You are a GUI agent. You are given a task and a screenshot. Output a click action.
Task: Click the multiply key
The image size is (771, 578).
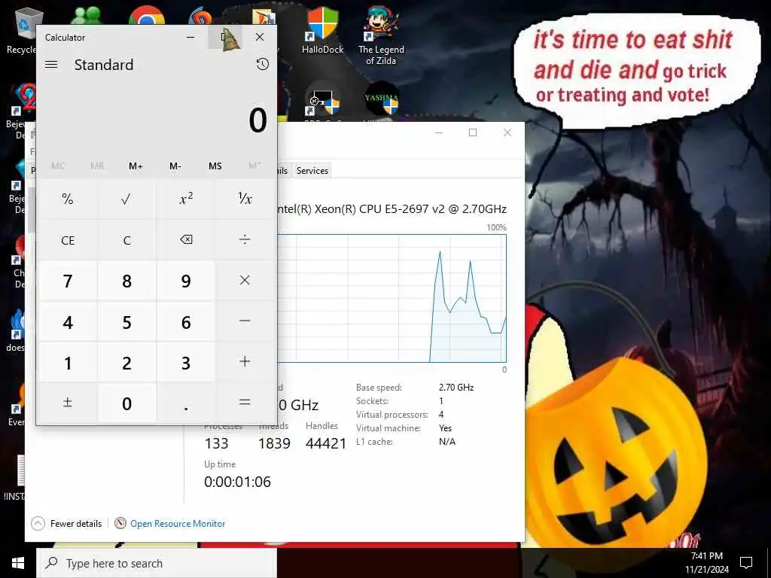click(245, 281)
